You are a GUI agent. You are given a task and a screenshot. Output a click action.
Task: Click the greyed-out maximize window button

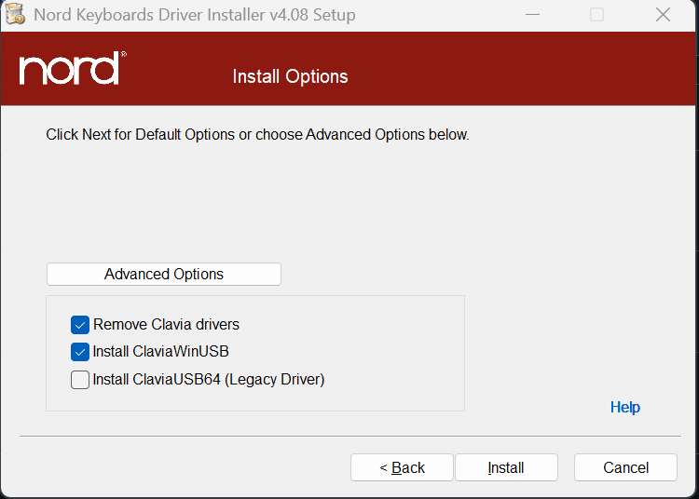(597, 15)
